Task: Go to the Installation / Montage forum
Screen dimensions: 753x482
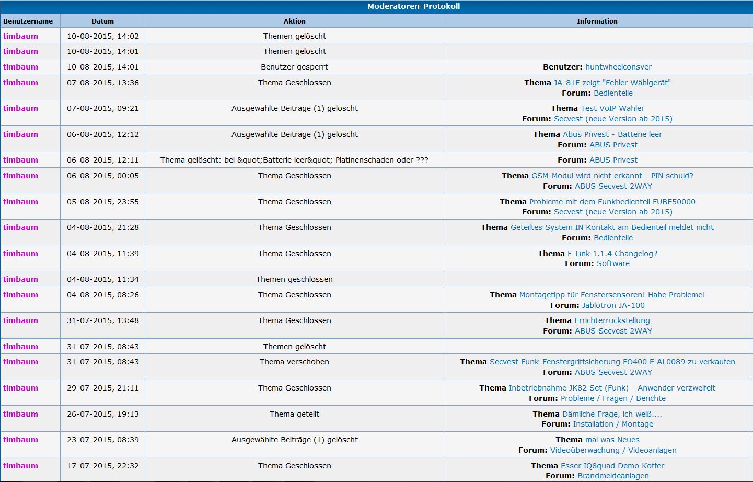Action: coord(613,424)
